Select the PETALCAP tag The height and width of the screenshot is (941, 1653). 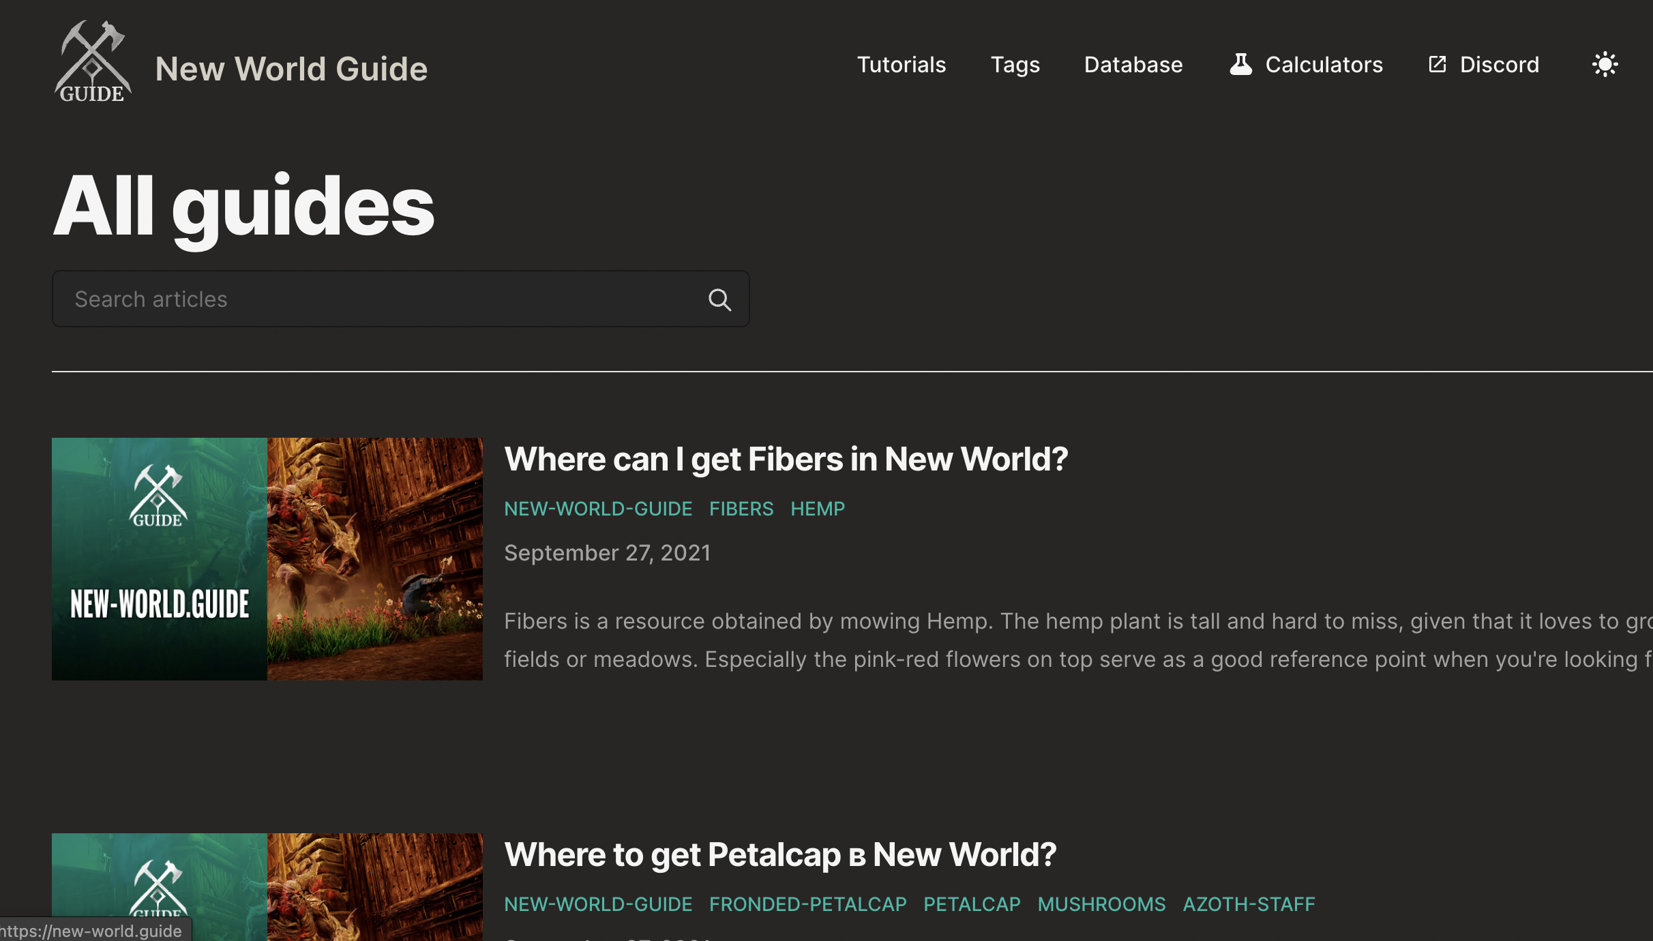coord(972,904)
